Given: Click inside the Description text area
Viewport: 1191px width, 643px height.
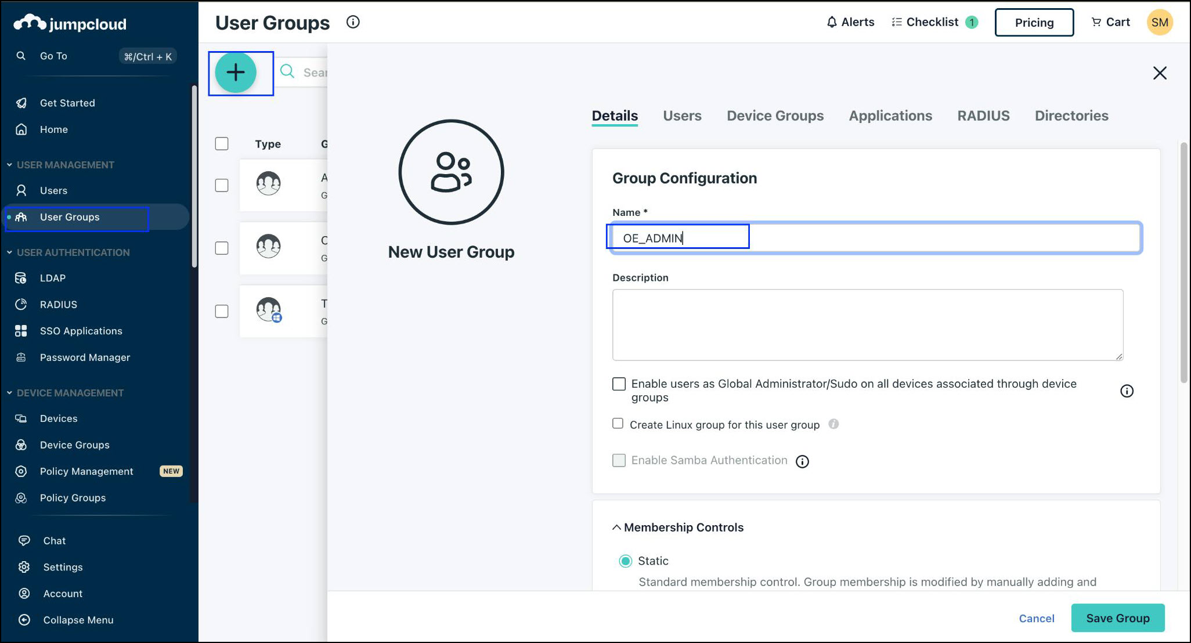Looking at the screenshot, I should [x=867, y=325].
